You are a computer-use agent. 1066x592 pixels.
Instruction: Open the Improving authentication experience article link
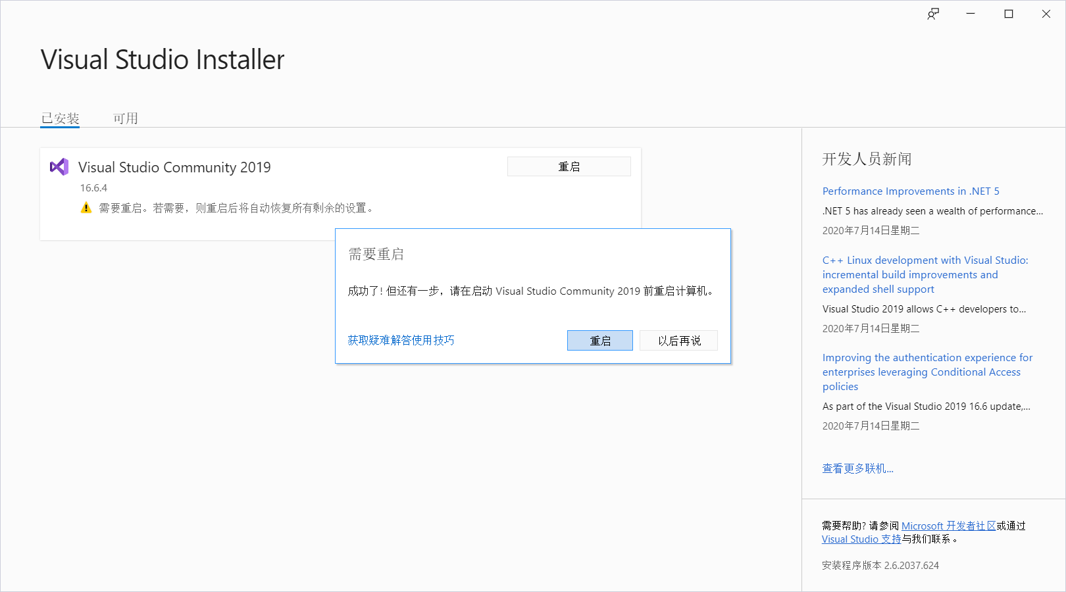point(927,372)
